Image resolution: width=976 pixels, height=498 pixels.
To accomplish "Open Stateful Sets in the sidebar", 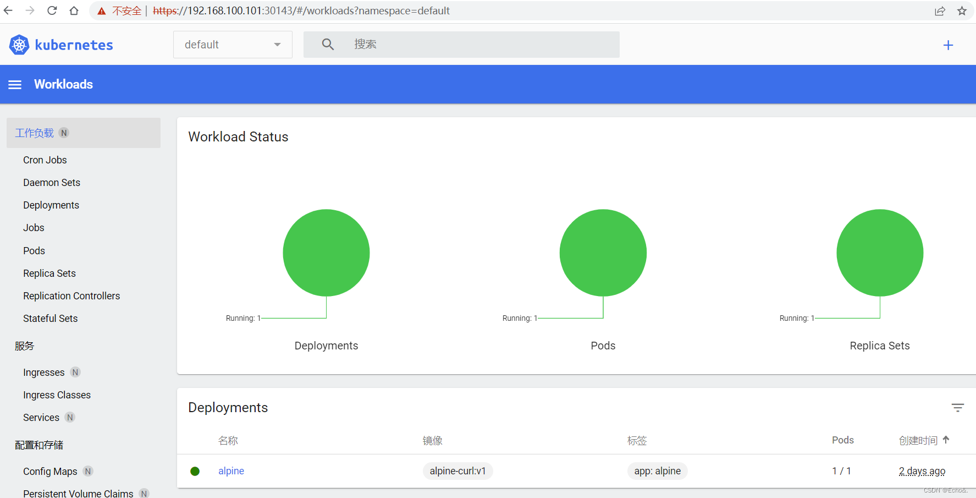I will (x=51, y=319).
